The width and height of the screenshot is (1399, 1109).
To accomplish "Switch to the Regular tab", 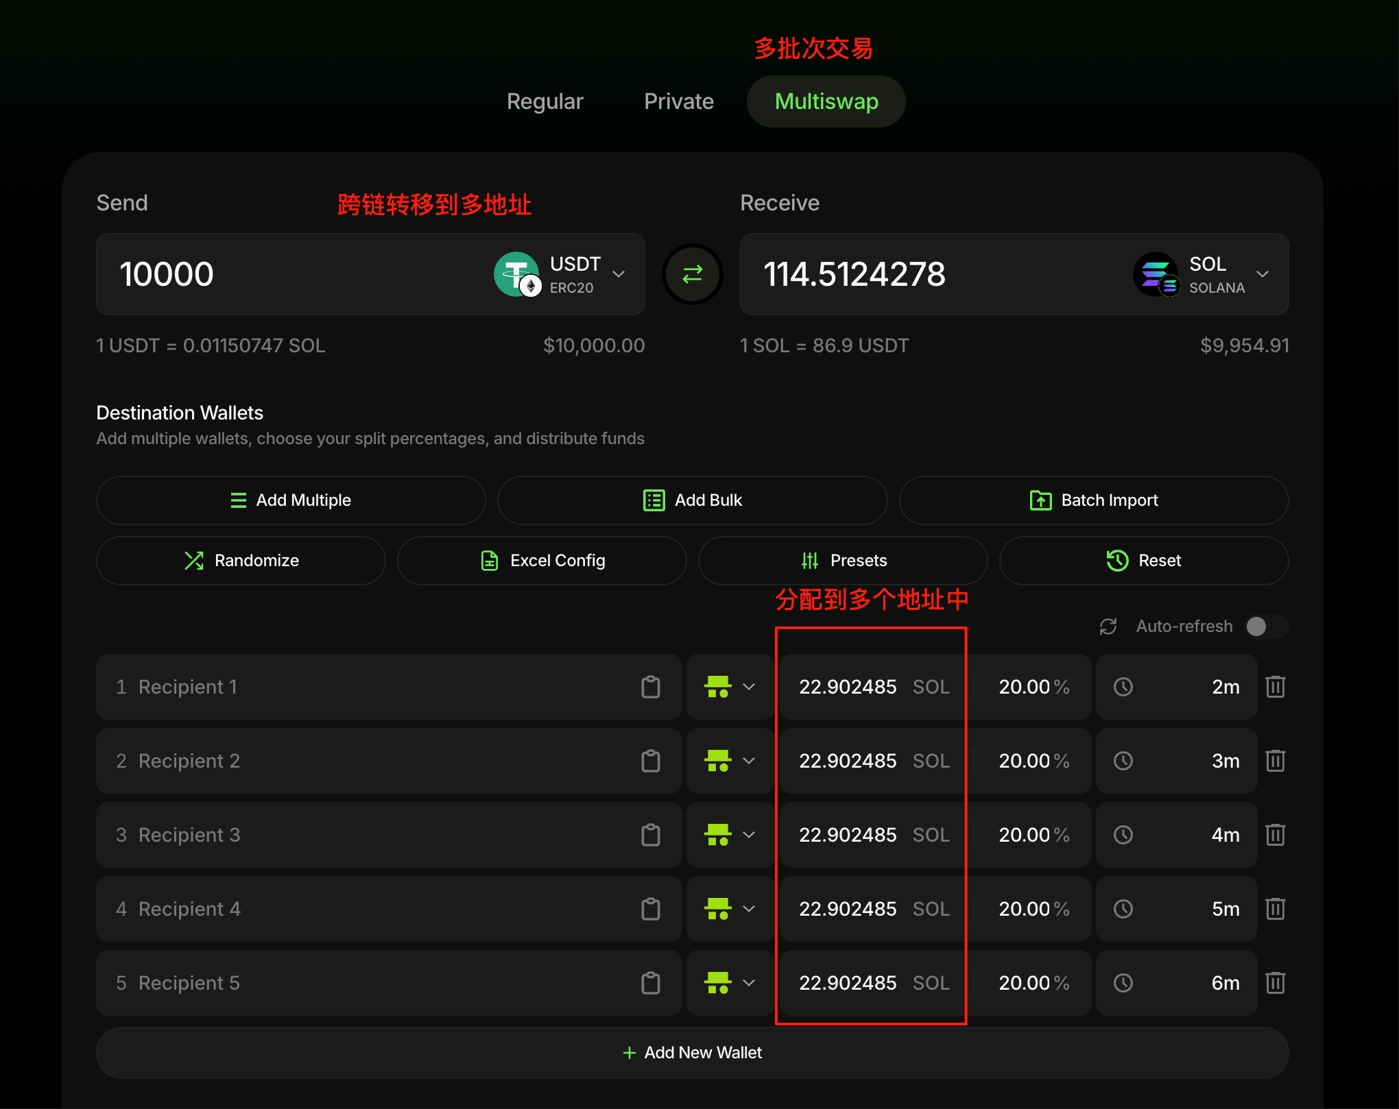I will point(545,101).
